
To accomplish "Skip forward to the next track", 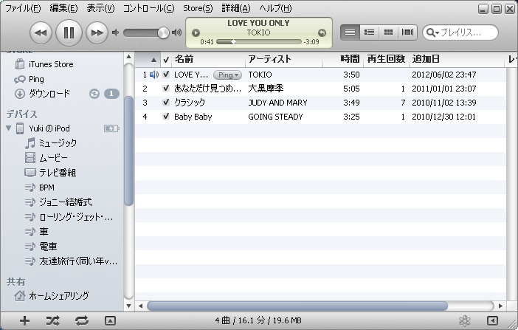I will [97, 32].
